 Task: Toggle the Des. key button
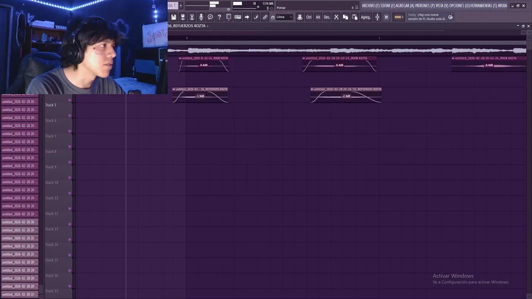pyautogui.click(x=327, y=17)
